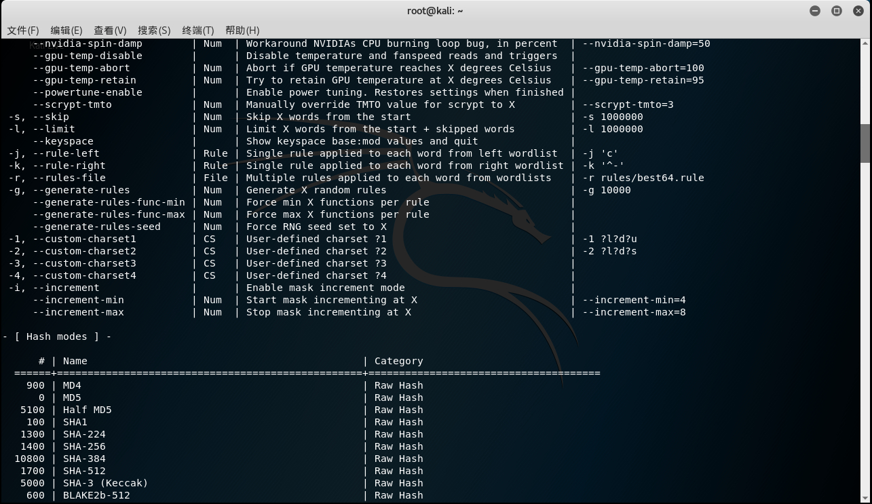Click the example --scrypt-tmto=3
This screenshot has width=872, height=504.
[628, 104]
